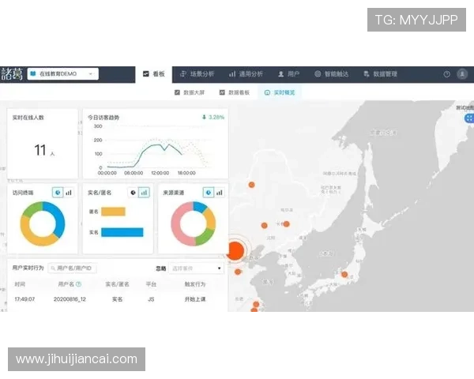The height and width of the screenshot is (379, 474).
Task: Click the JS platform cell
Action: [151, 299]
